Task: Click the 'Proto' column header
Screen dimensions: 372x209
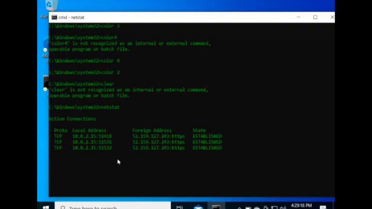Action: (60, 130)
